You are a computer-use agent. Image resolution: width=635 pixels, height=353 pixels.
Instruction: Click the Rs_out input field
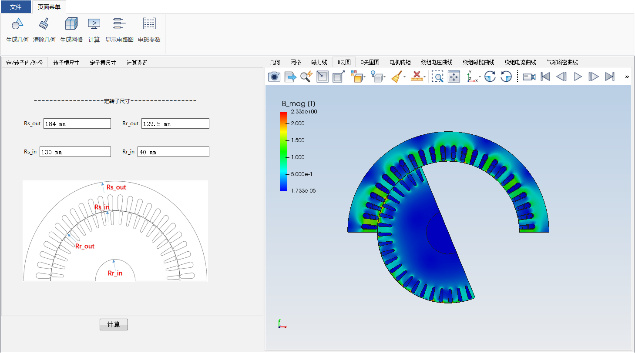pos(77,124)
